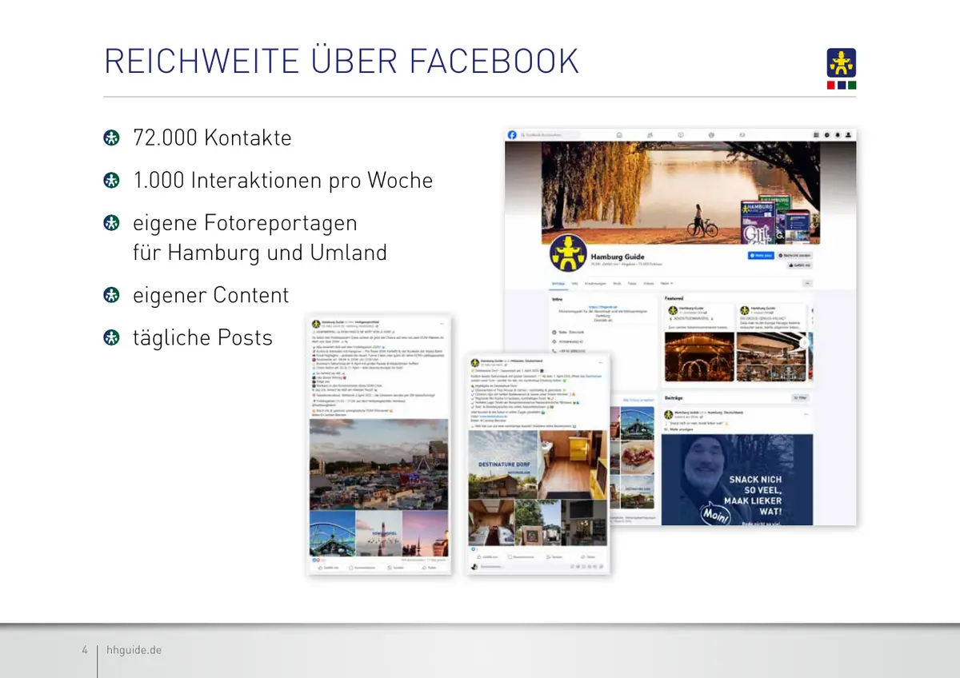Comment on the Destinature Dorf post

pyautogui.click(x=520, y=557)
